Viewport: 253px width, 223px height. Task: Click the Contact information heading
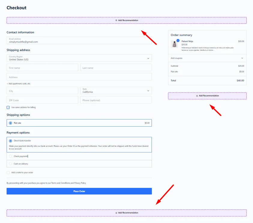[20, 32]
